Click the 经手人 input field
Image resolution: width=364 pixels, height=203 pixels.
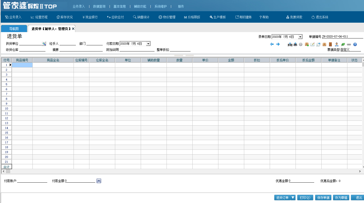coord(68,44)
